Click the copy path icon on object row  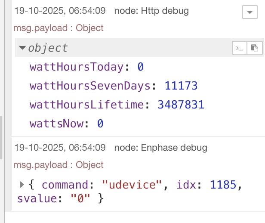click(239, 48)
